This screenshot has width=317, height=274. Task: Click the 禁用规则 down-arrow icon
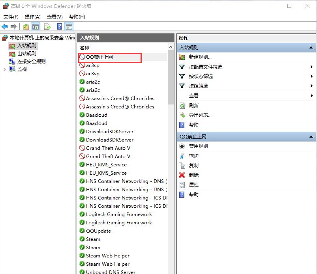182,146
